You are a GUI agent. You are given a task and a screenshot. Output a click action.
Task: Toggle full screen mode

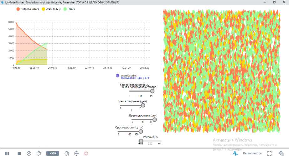point(269,153)
